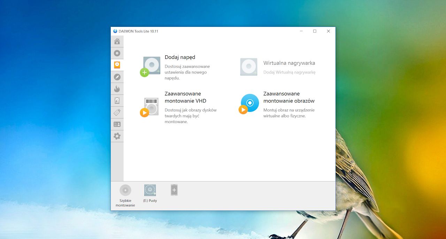Open the license card sidebar icon
The width and height of the screenshot is (446, 239).
point(117,124)
